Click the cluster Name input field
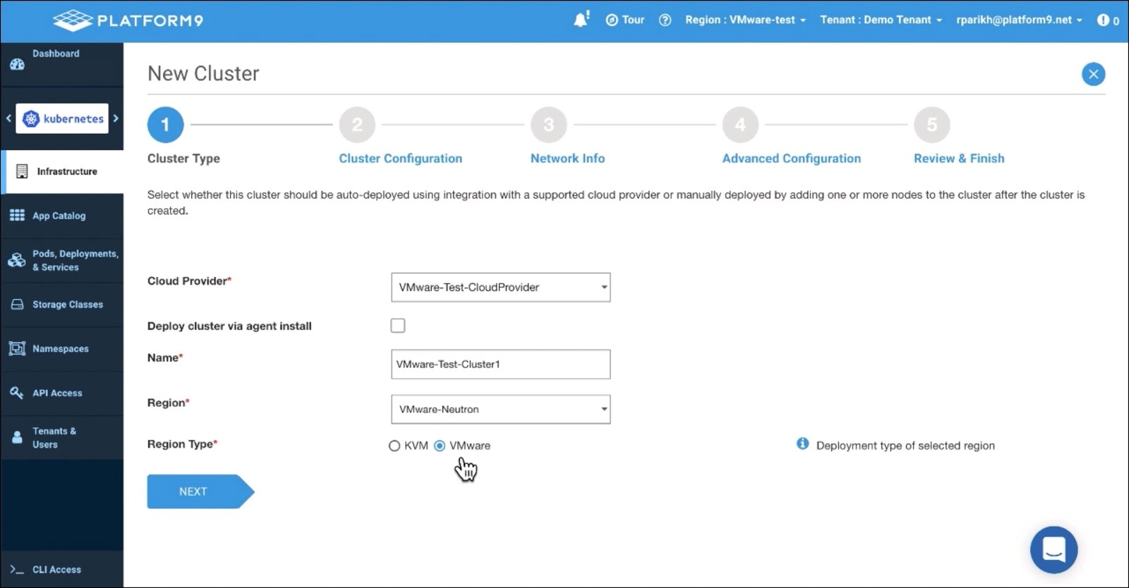 pyautogui.click(x=501, y=364)
